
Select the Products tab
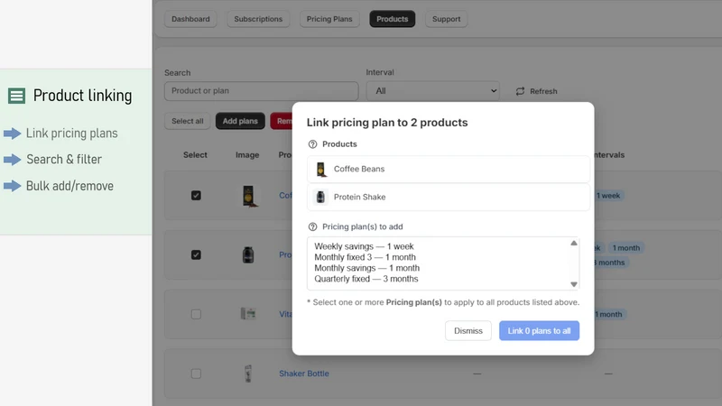tap(392, 19)
